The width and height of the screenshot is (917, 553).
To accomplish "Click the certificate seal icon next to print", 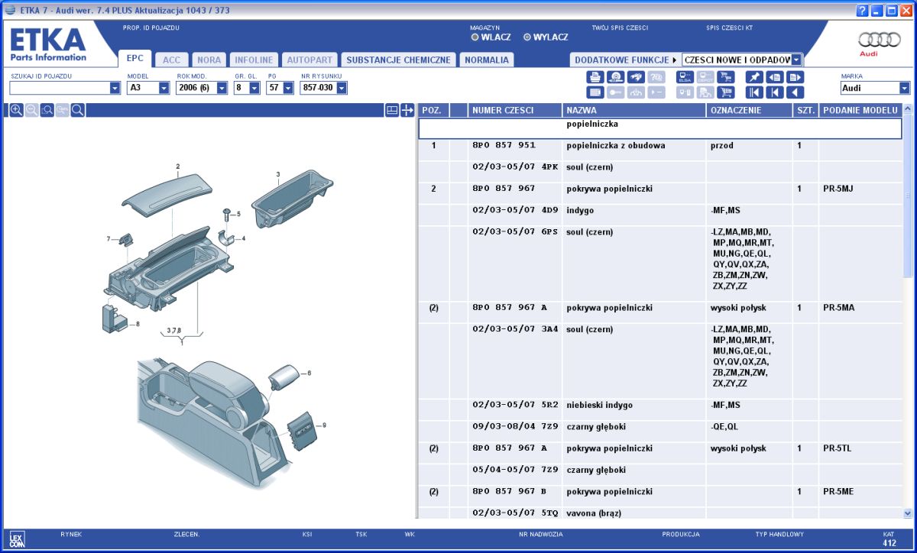I will [616, 77].
